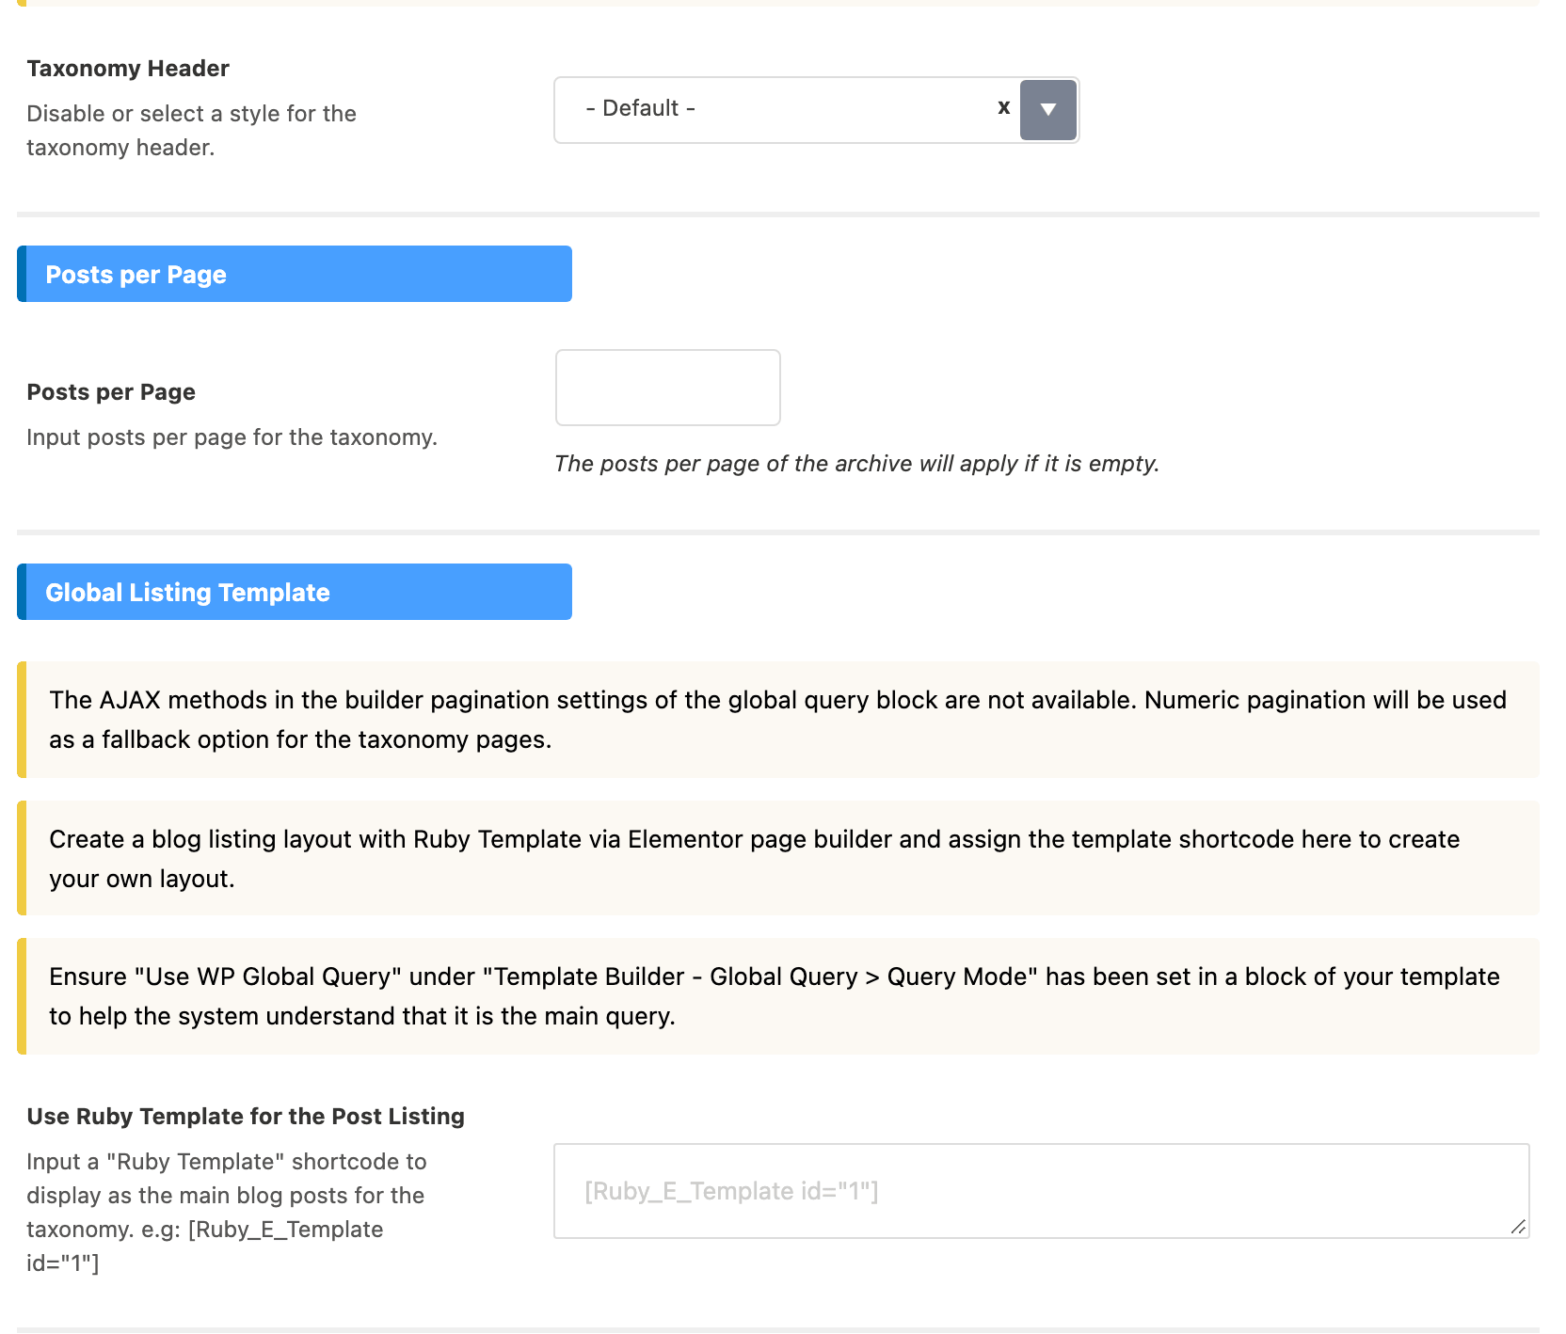This screenshot has height=1334, width=1566.
Task: Focus the Posts per Page input box
Action: 668,388
